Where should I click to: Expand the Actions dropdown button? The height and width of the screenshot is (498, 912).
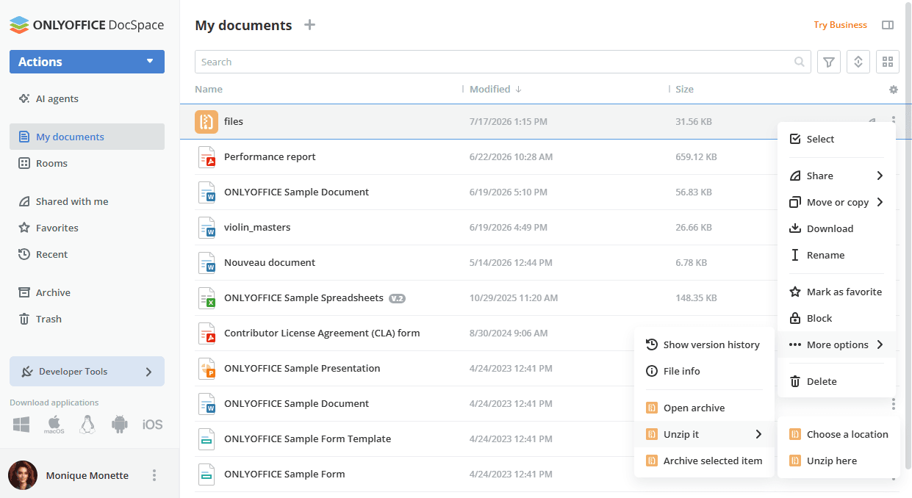click(x=87, y=62)
